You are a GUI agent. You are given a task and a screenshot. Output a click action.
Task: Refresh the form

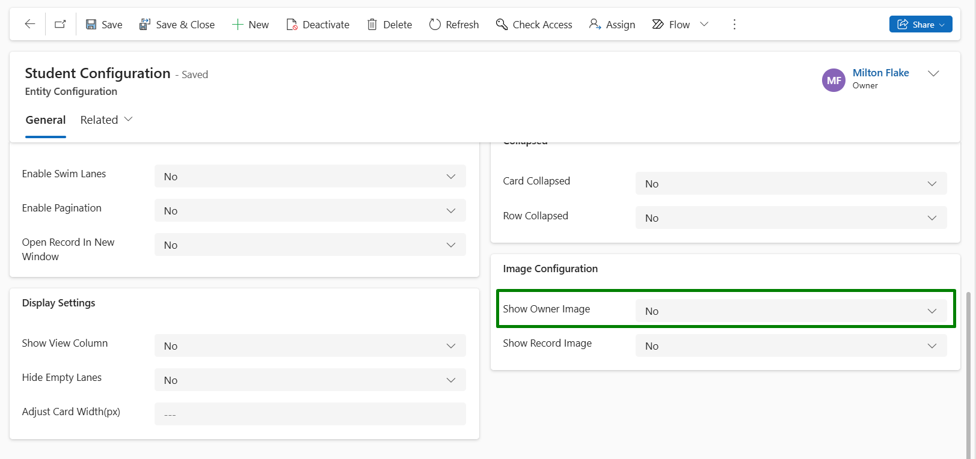pyautogui.click(x=453, y=25)
